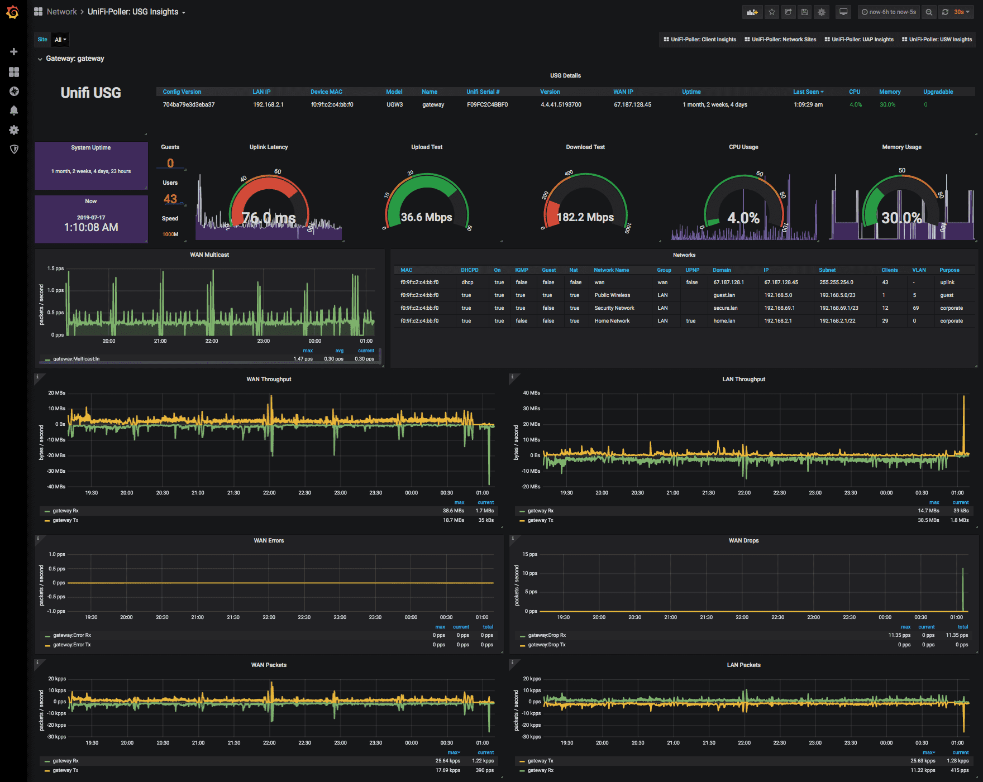Viewport: 983px width, 782px height.
Task: Zoom out time range with magnifier icon
Action: (x=929, y=12)
